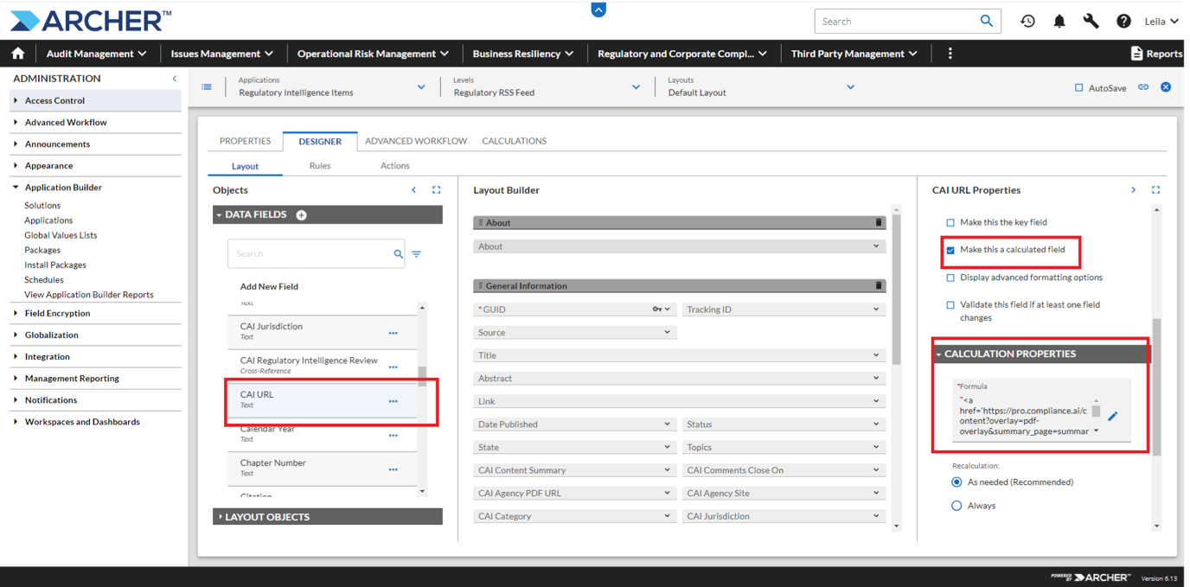This screenshot has height=587, width=1190.
Task: Edit the formula with pencil icon
Action: (x=1113, y=416)
